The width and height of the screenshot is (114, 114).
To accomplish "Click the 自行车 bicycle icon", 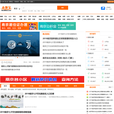I will click(x=89, y=61).
